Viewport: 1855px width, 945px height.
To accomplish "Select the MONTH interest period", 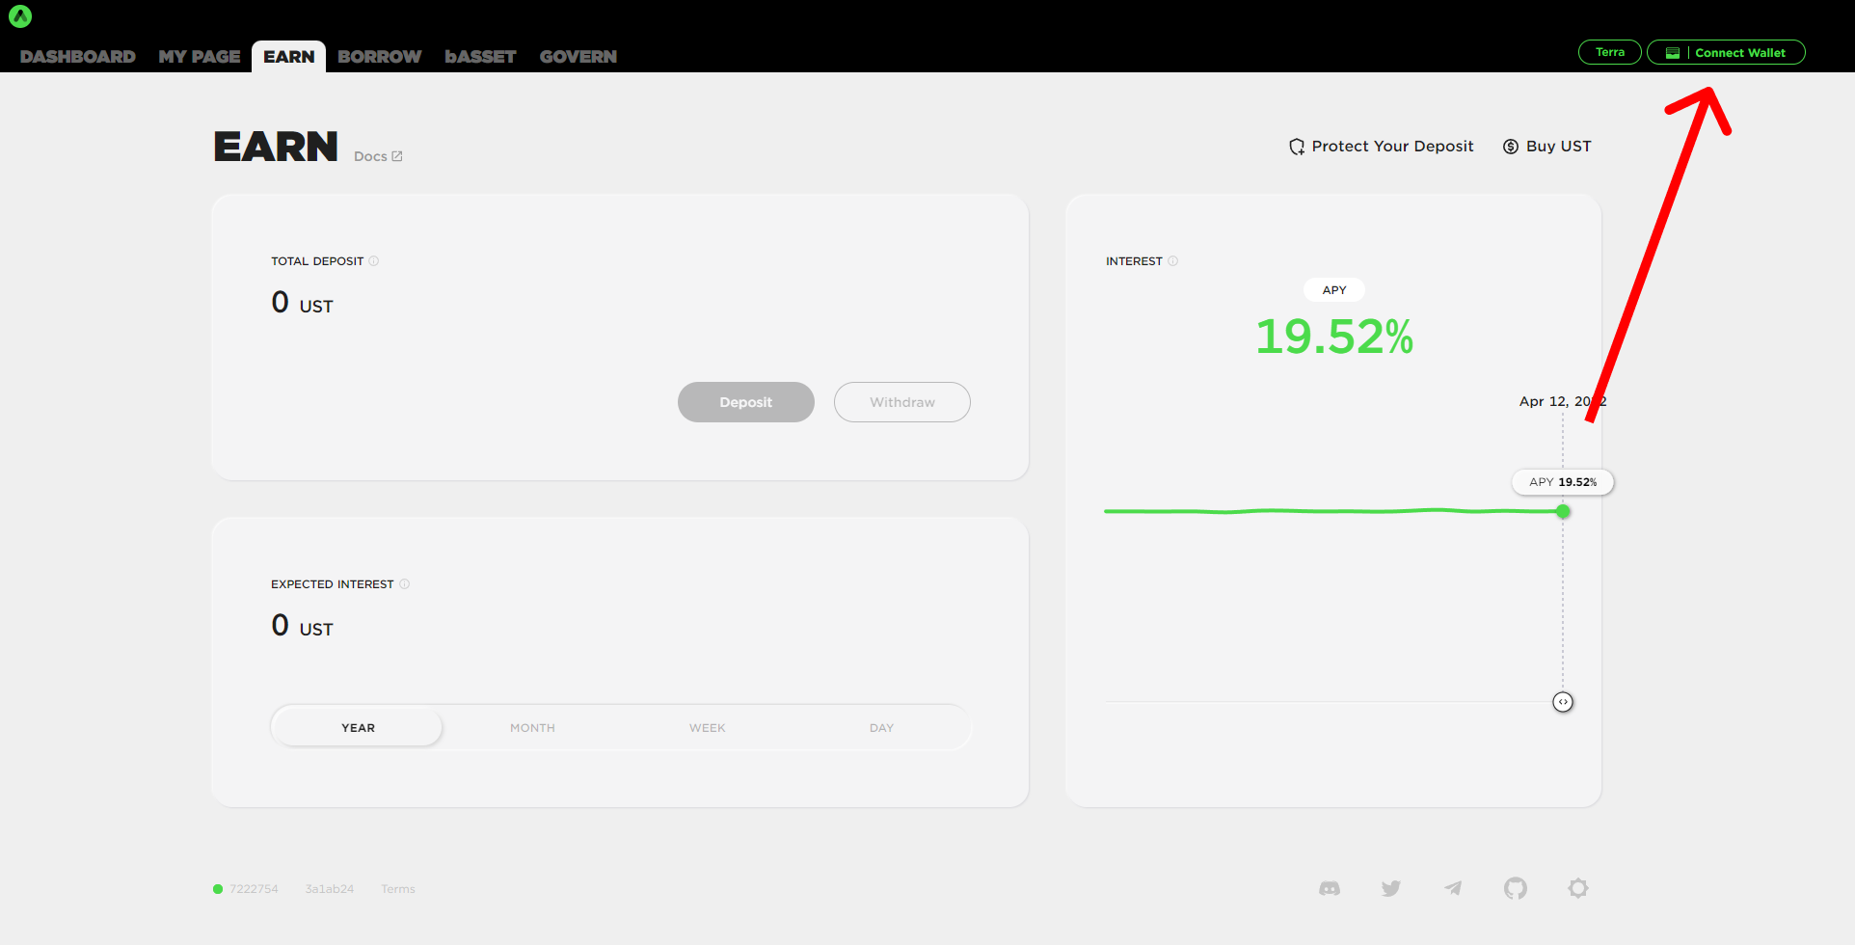I will click(532, 728).
